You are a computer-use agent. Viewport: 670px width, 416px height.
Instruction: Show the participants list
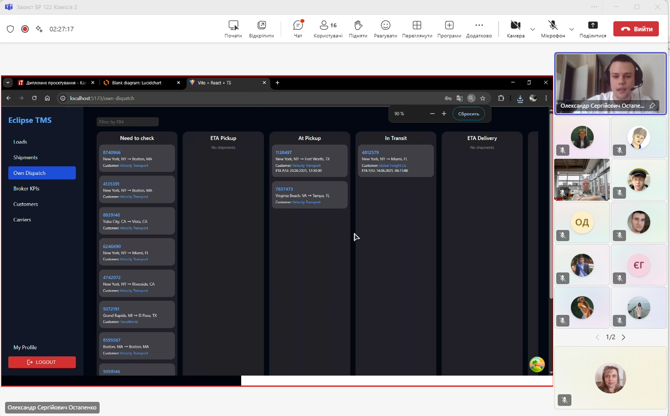(x=328, y=29)
